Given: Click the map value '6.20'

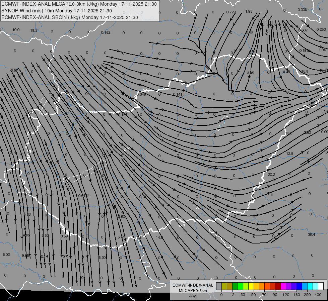Looking at the screenshot, I should click(x=102, y=258).
